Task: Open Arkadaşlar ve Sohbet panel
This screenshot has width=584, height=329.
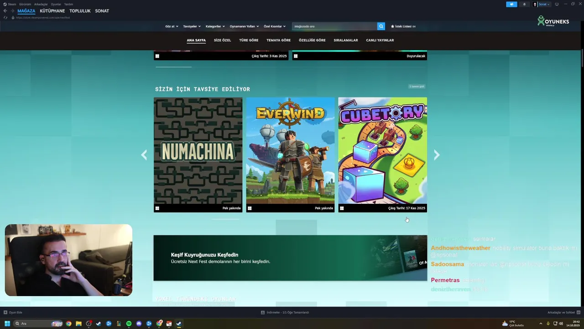Action: pyautogui.click(x=563, y=313)
